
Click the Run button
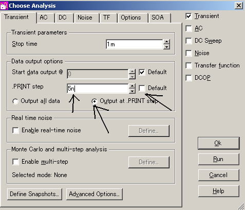[x=218, y=159]
